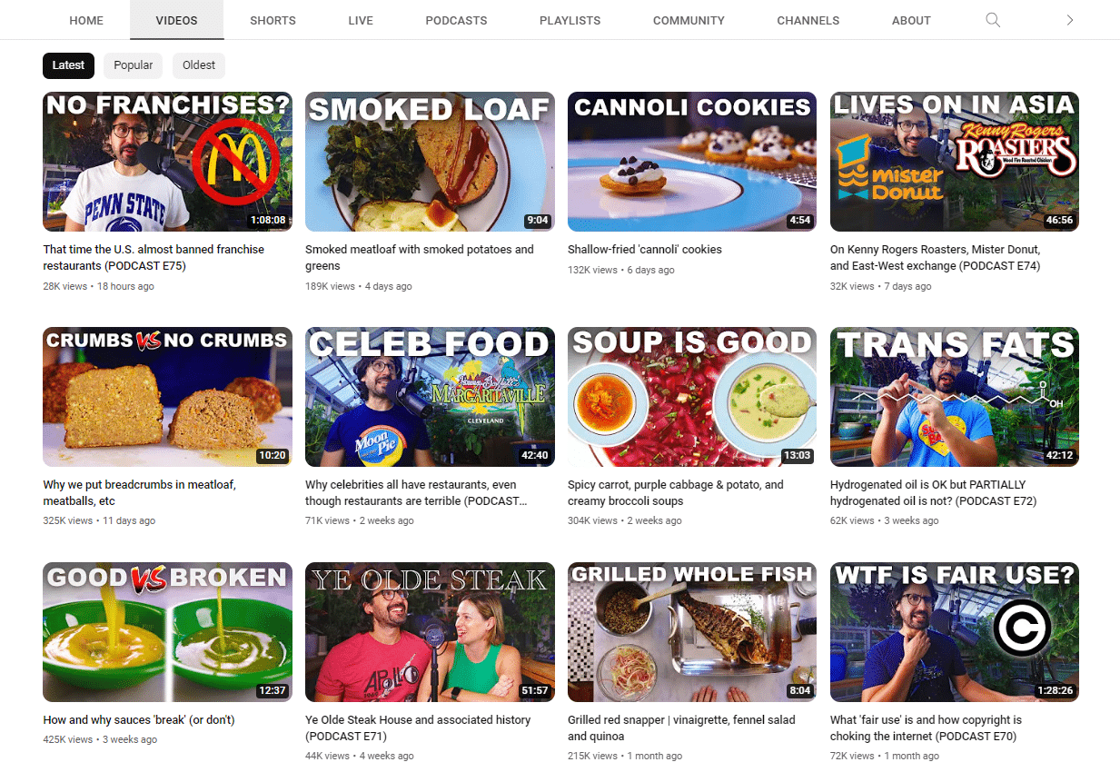Click the Trans Fats video thumbnail
Viewport: 1120px width, 782px height.
[955, 397]
